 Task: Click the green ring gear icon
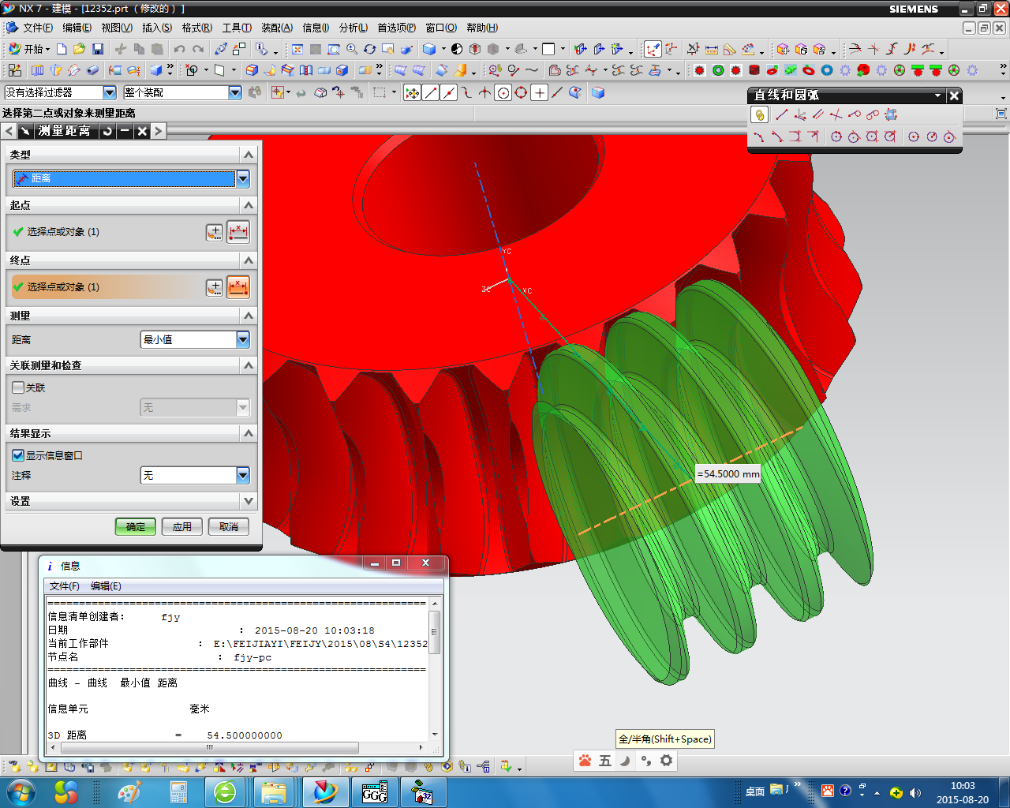pyautogui.click(x=718, y=70)
